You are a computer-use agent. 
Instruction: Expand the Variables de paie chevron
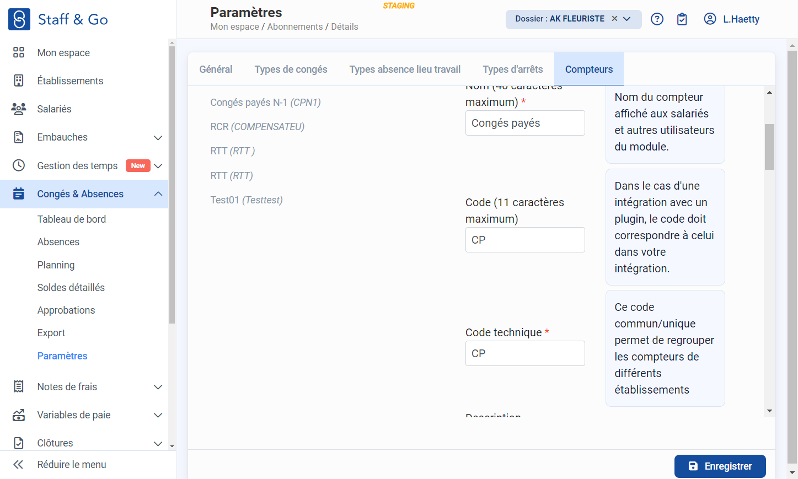[158, 415]
